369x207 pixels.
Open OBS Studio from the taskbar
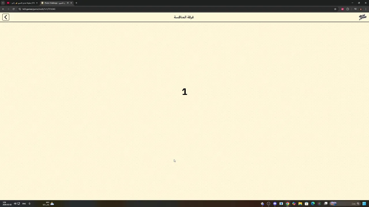[268, 204]
